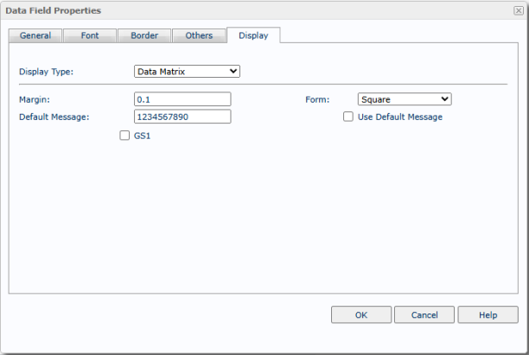Focus the Default Message text box
The height and width of the screenshot is (355, 529).
(182, 117)
